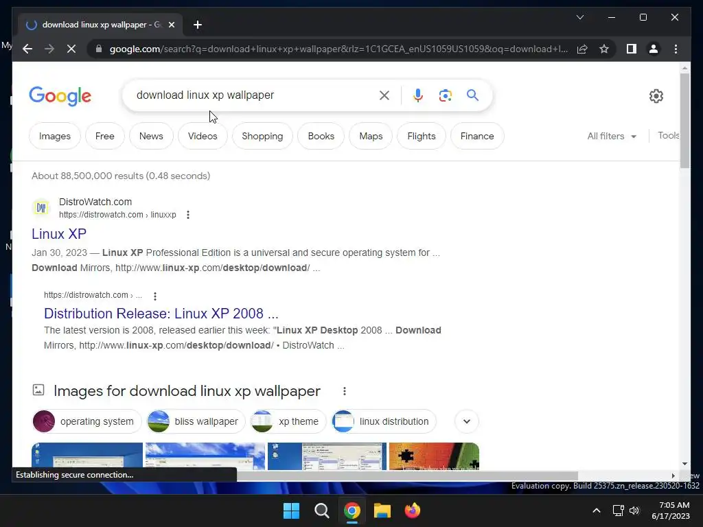Expand more image chips with chevron
This screenshot has height=527, width=703.
467,421
